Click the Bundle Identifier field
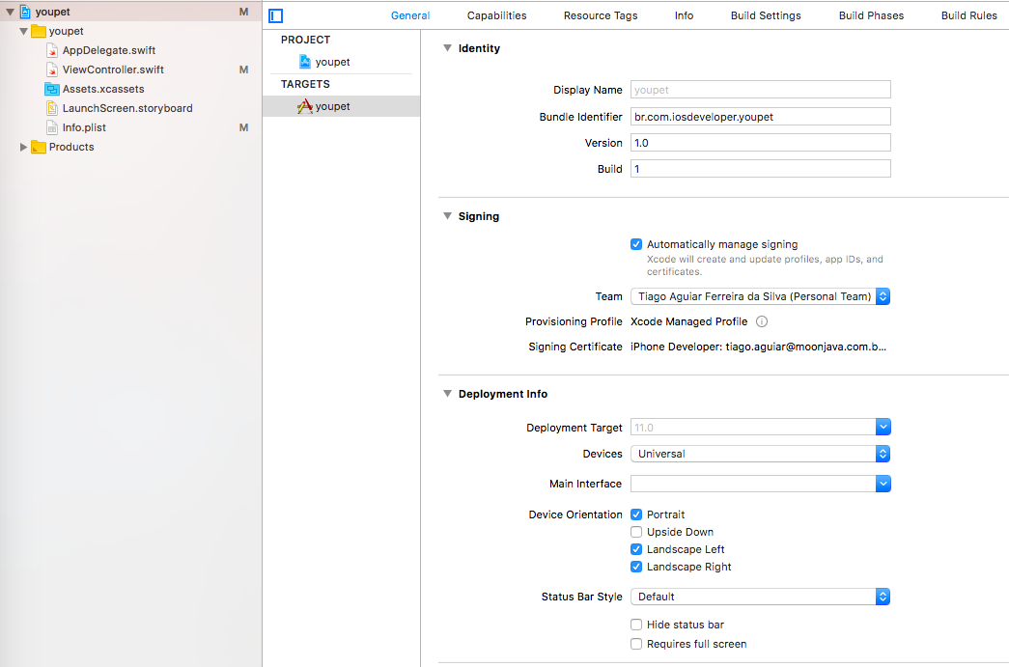The width and height of the screenshot is (1009, 667). [761, 117]
